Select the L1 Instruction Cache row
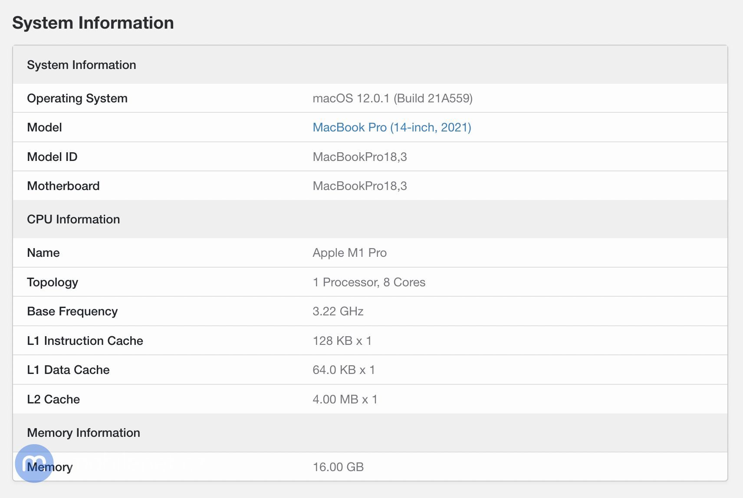Screen dimensions: 743x498 (85, 341)
